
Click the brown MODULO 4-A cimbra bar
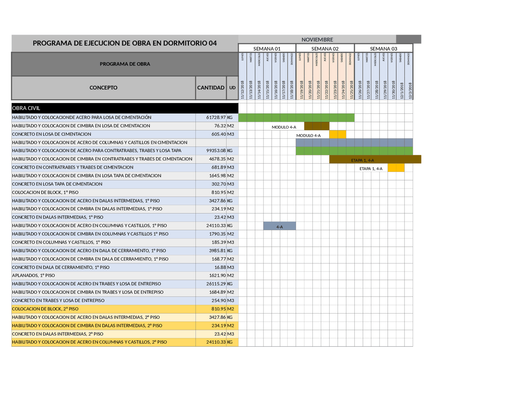[317, 125]
